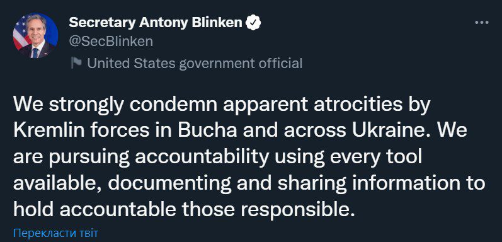Screen dimensions: 502x242
Task: Click the Secretary Antony Blinken display name
Action: pos(156,23)
